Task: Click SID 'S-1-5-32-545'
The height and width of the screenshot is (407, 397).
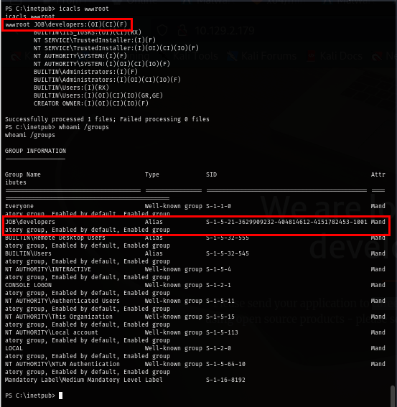Action: (x=228, y=253)
